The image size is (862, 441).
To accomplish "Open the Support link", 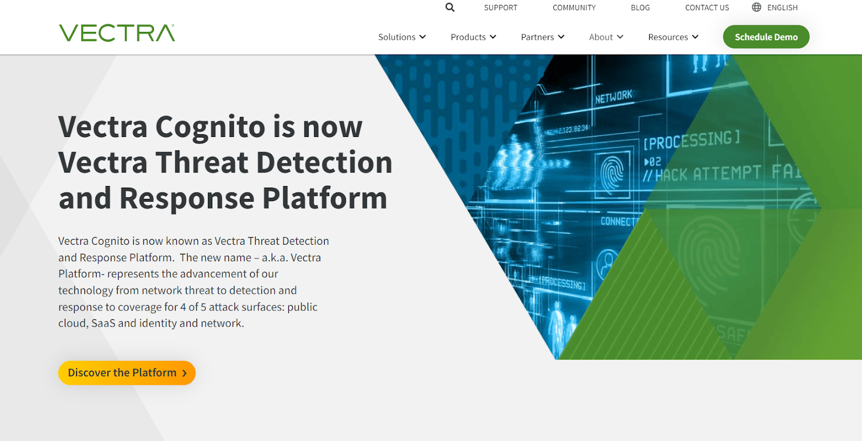I will click(x=500, y=8).
